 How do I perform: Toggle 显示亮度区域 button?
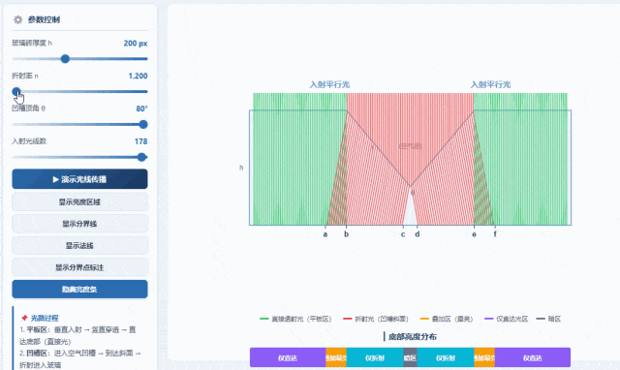point(79,202)
